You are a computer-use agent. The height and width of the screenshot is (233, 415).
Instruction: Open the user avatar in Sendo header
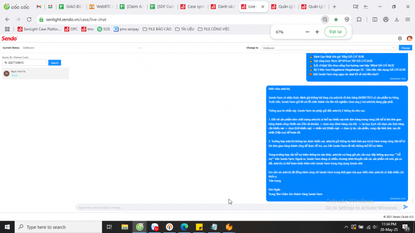[x=410, y=38]
